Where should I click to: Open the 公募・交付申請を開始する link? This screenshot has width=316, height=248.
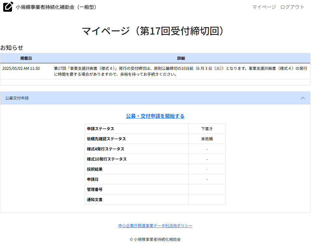point(155,116)
